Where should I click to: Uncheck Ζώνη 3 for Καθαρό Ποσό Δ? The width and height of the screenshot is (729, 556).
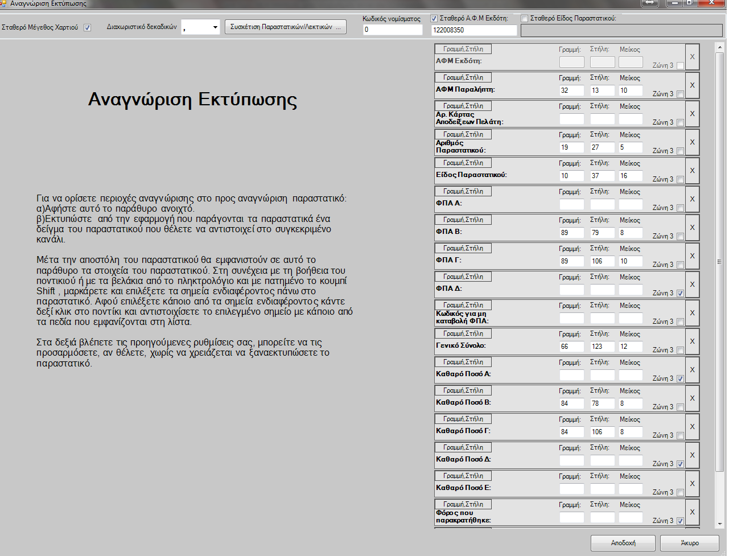coord(681,464)
